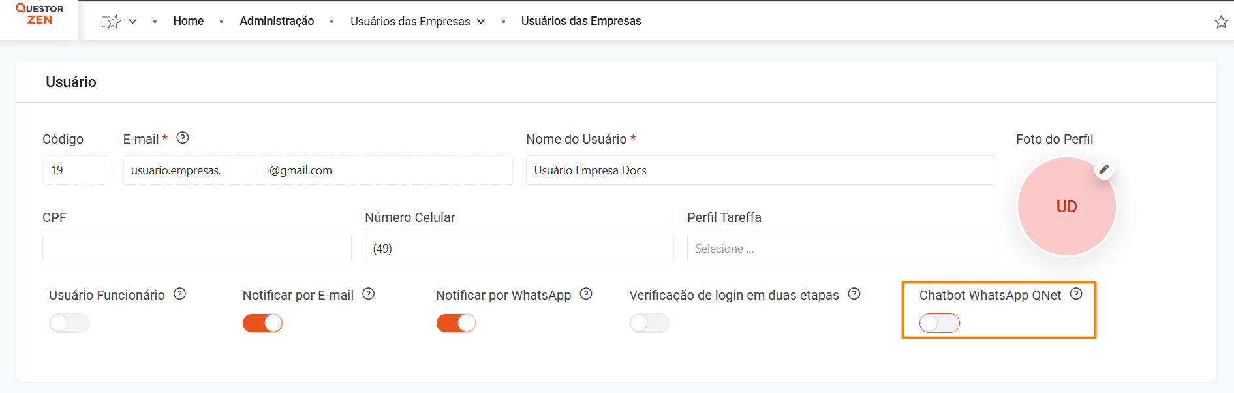Click the bookmark star at top right

pos(1221,22)
